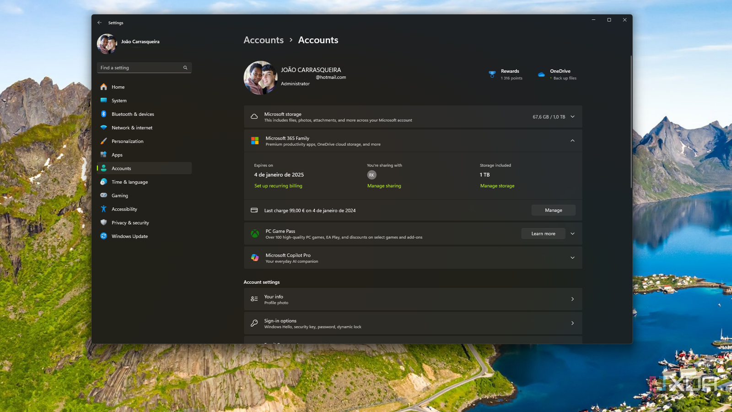Click the back arrow in Settings title bar
732x412 pixels.
100,22
